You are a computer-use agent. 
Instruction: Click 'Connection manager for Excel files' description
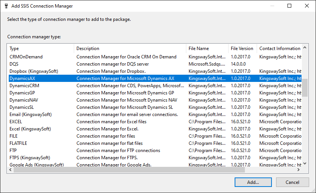(x=111, y=122)
